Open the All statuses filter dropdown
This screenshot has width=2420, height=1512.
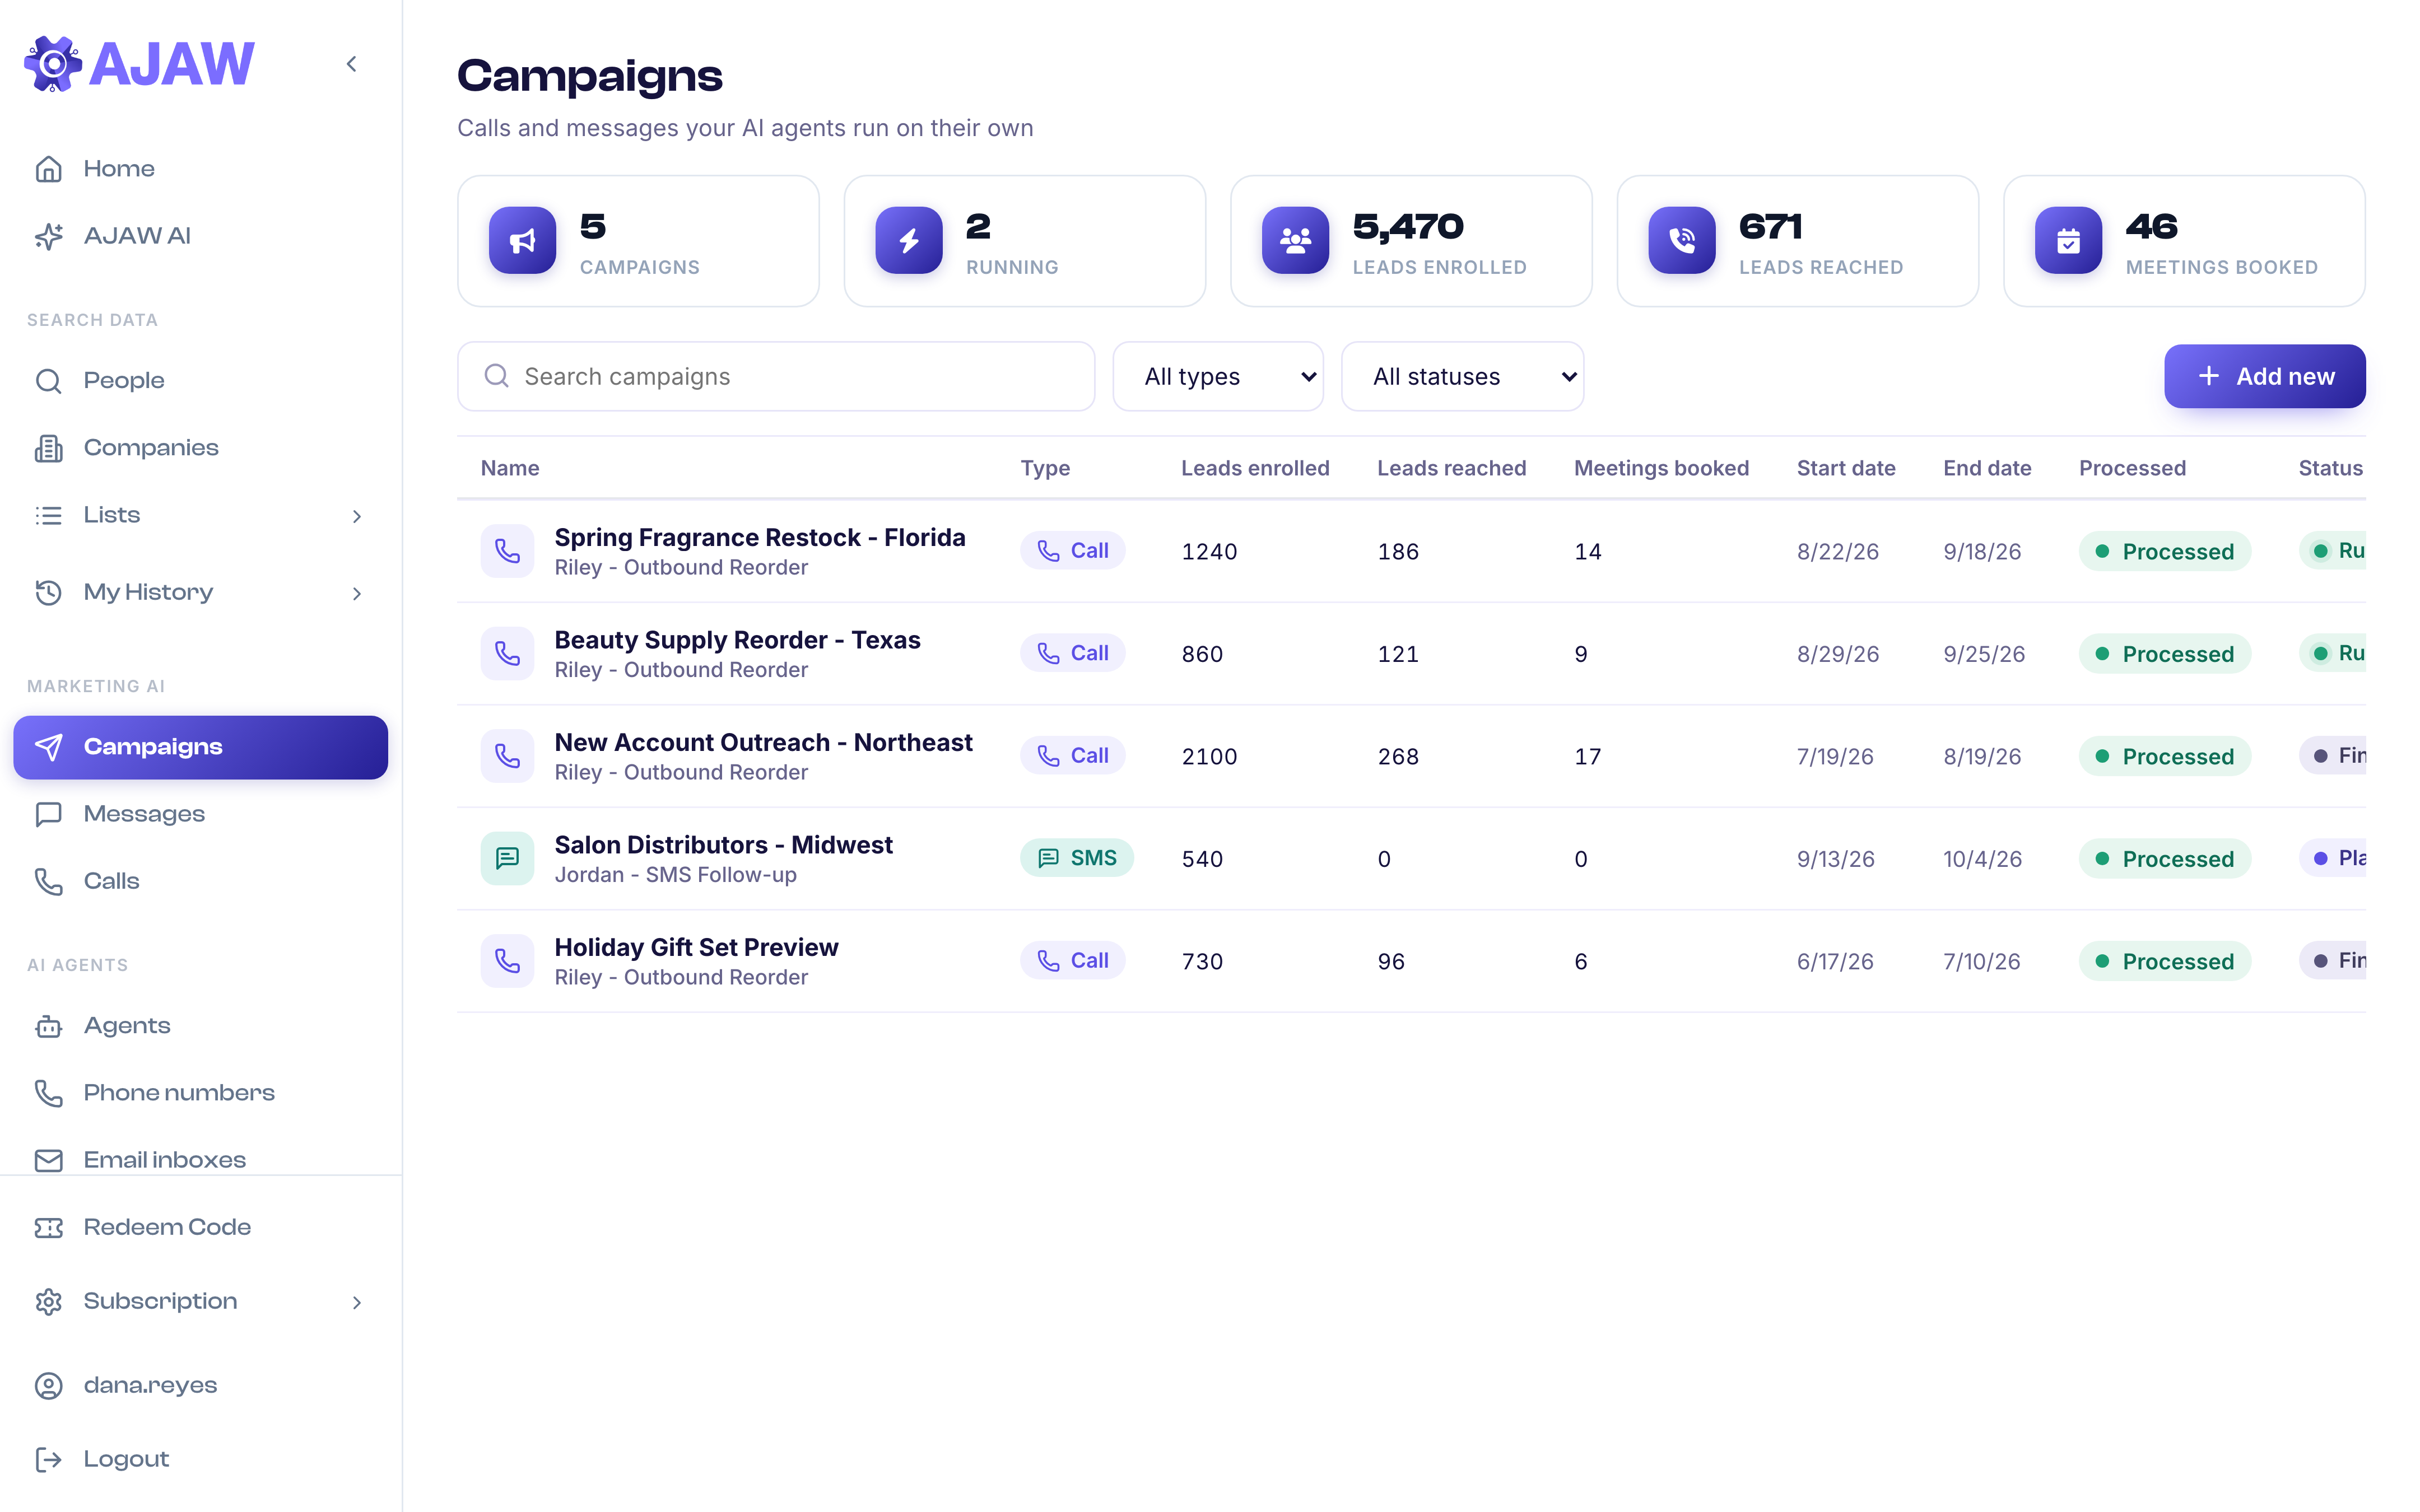(1462, 376)
